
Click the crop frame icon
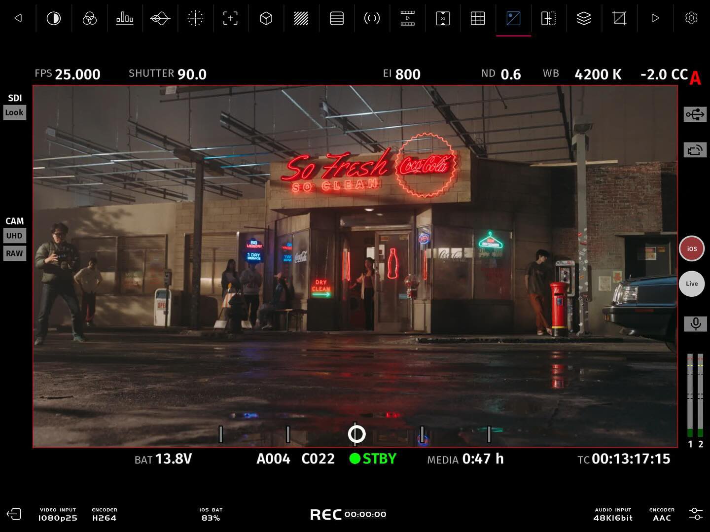[x=619, y=19]
